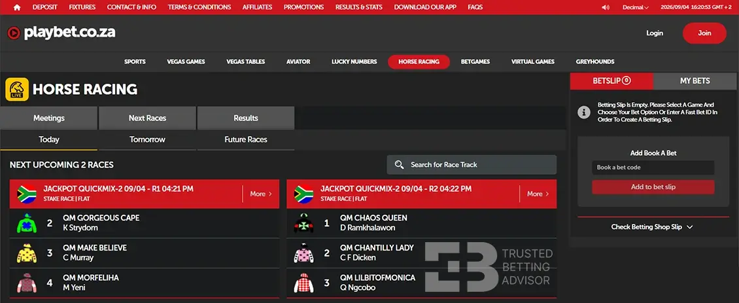Open Results & Stats
Image resolution: width=739 pixels, height=303 pixels.
click(x=358, y=7)
